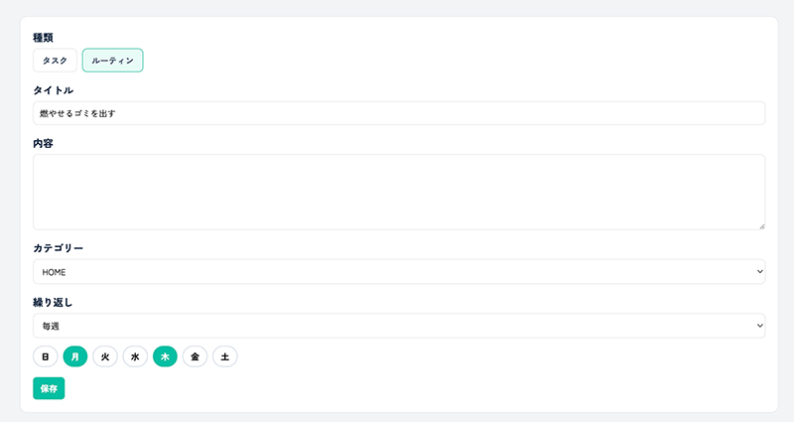Click the chevron arrow on 繰り返し select
This screenshot has height=422, width=794.
(x=760, y=325)
